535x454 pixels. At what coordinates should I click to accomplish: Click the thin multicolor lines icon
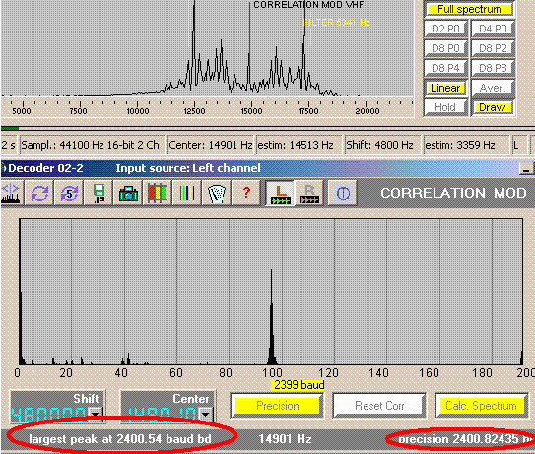186,193
